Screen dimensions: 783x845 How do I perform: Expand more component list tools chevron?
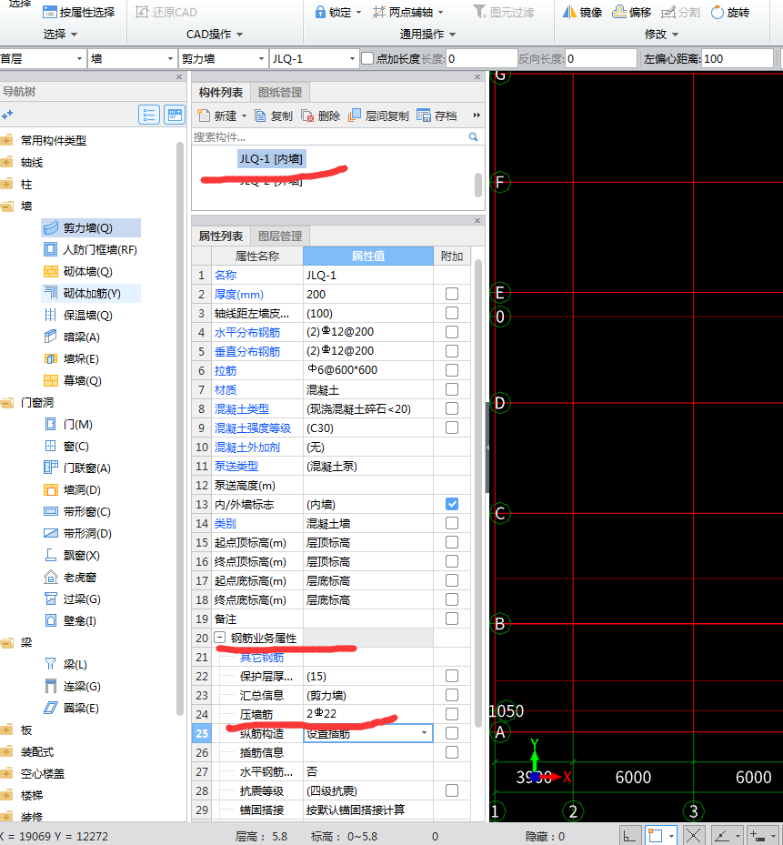point(477,116)
